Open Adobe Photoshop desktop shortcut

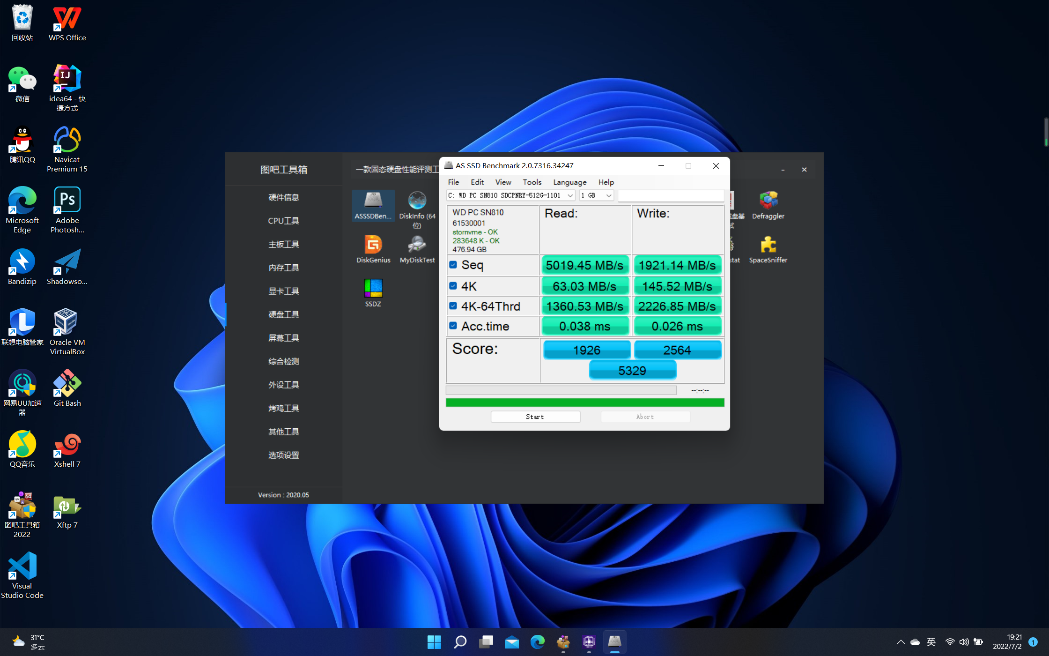click(67, 210)
